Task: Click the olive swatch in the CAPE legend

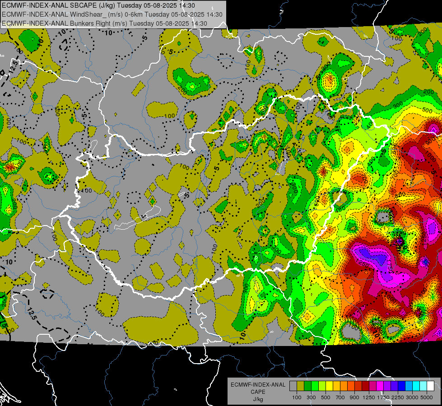Action: click(301, 386)
